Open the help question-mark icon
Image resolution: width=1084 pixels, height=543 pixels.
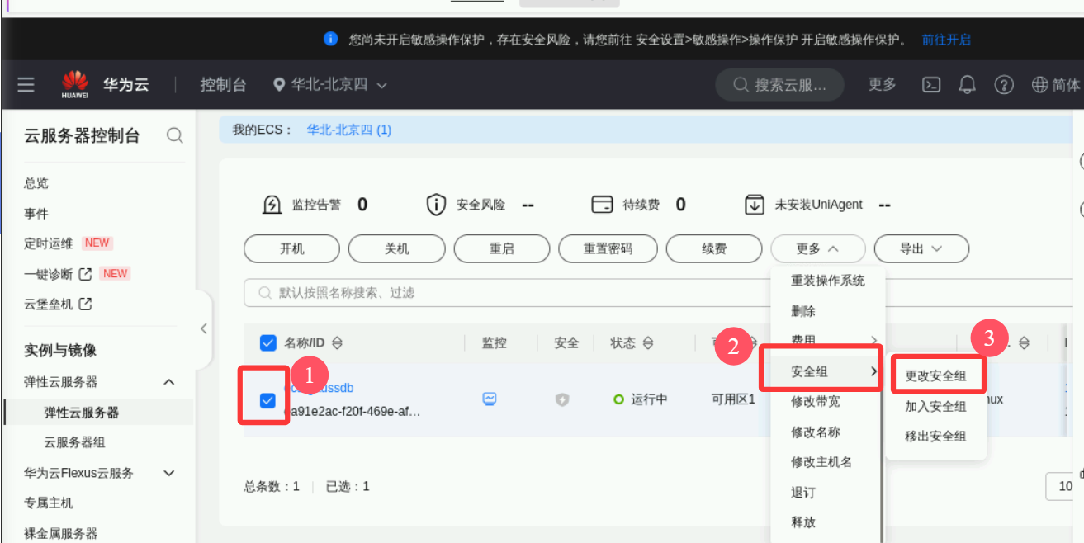point(1004,84)
